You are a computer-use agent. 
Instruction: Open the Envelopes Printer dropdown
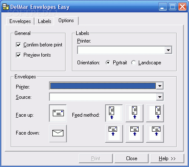tap(160, 86)
